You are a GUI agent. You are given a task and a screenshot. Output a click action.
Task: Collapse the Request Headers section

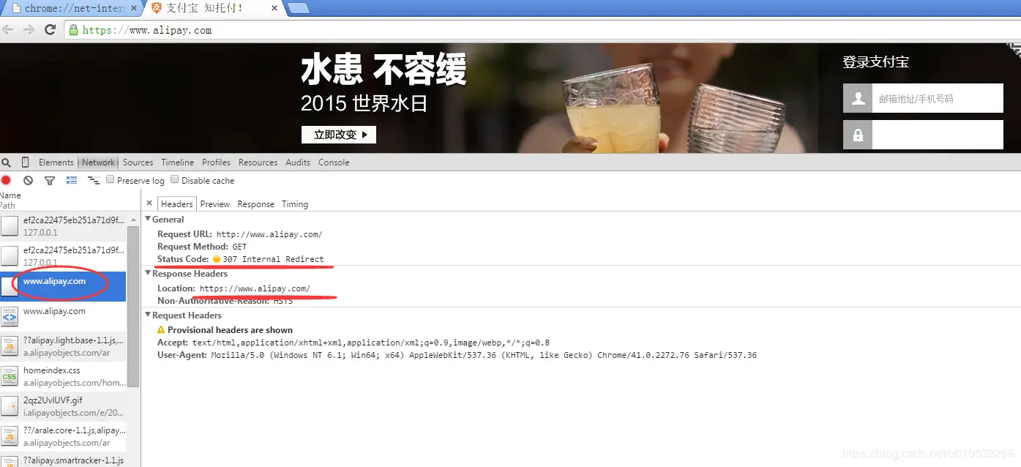pos(148,315)
